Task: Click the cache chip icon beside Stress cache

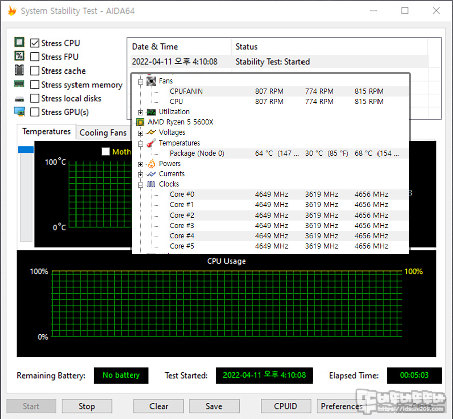Action: coord(19,70)
